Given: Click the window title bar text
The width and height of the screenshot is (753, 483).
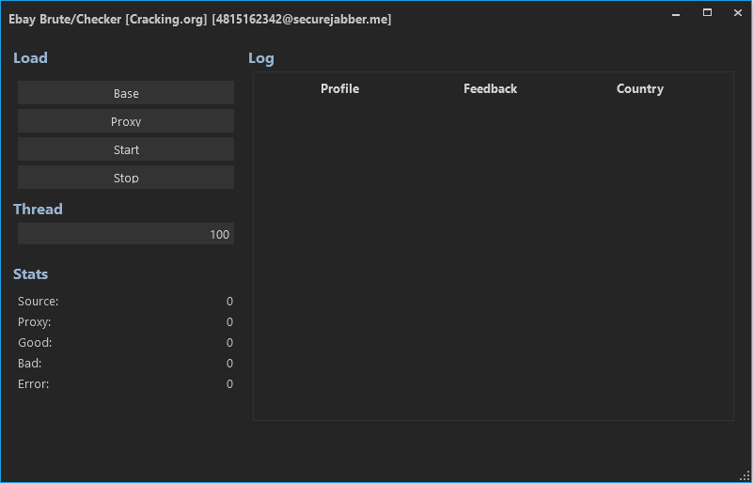Looking at the screenshot, I should [x=200, y=19].
